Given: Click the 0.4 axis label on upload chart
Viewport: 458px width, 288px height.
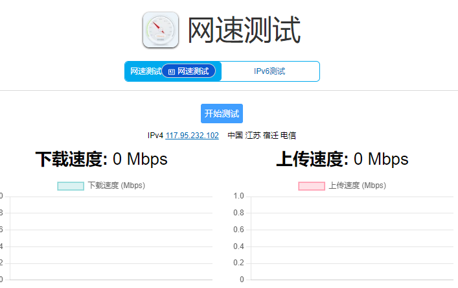Looking at the screenshot, I should [x=238, y=246].
